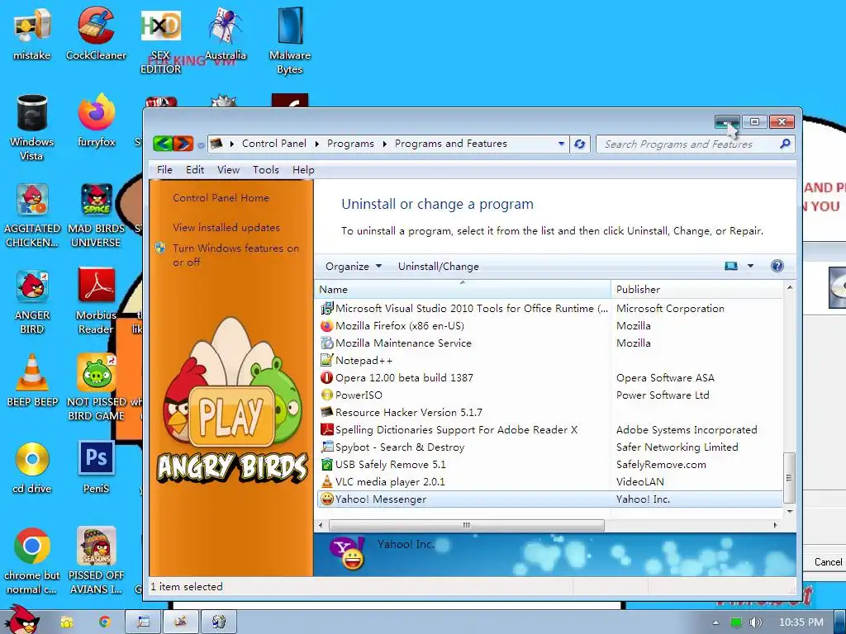Click the search magnifier icon
This screenshot has height=634, width=846.
785,144
